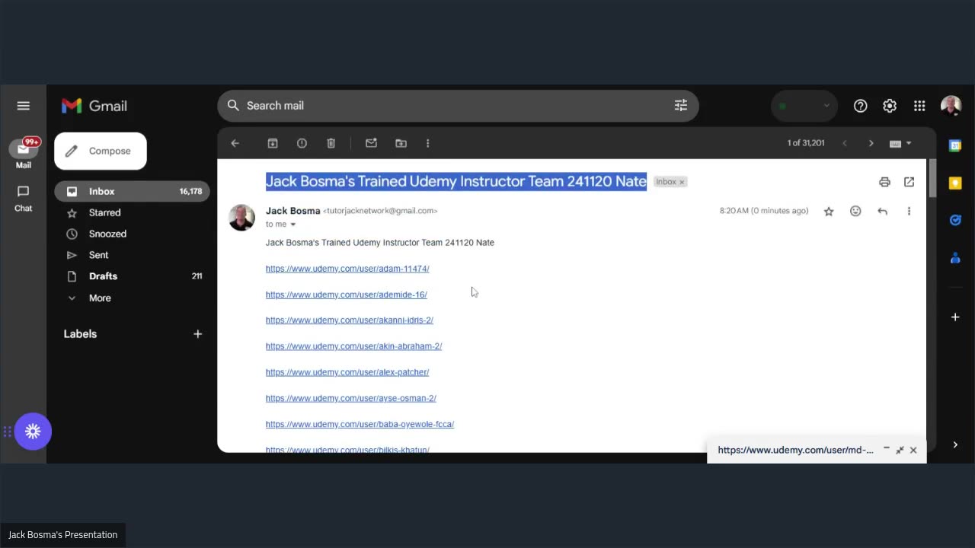The image size is (975, 548).
Task: Click the 'Jack Bosma's Presentation' label
Action: coord(63,535)
